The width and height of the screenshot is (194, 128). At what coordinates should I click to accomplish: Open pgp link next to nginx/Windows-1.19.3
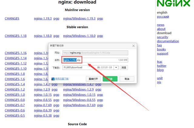coord(100,19)
